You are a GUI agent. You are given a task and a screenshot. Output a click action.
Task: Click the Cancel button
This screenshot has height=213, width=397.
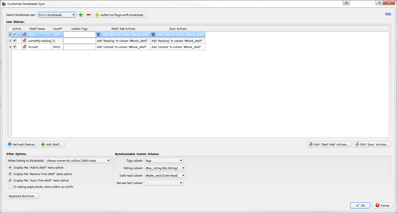point(382,206)
